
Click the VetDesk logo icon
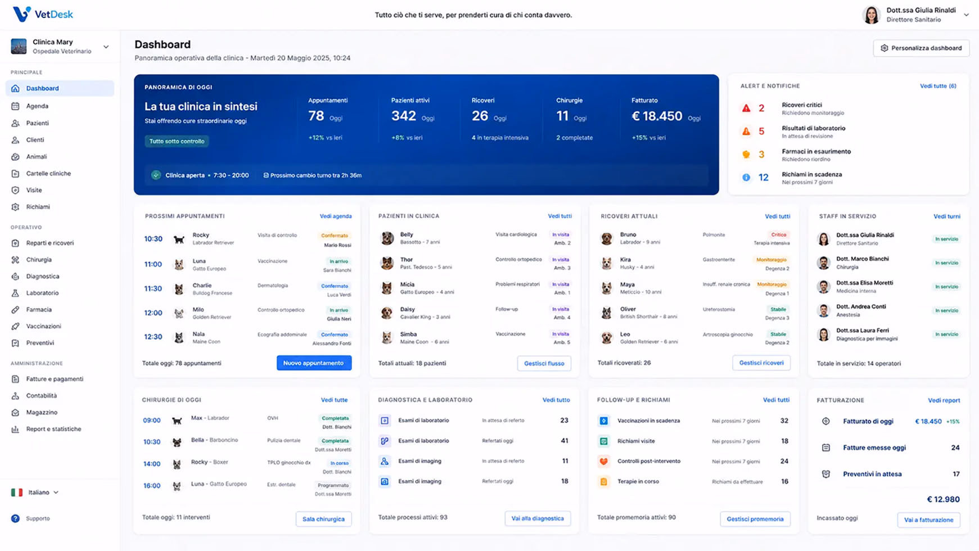21,14
